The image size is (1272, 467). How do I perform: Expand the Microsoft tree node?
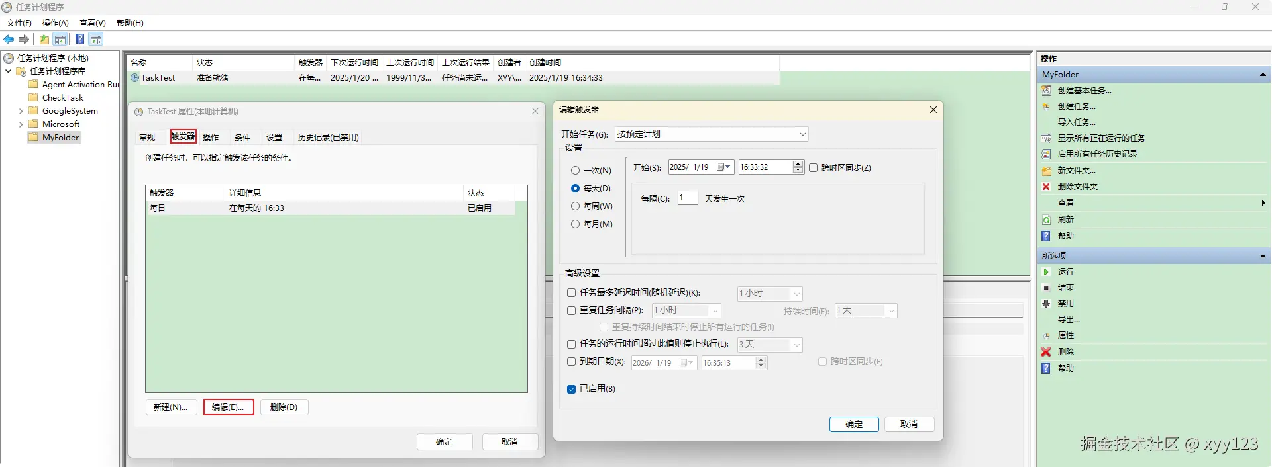tap(21, 124)
